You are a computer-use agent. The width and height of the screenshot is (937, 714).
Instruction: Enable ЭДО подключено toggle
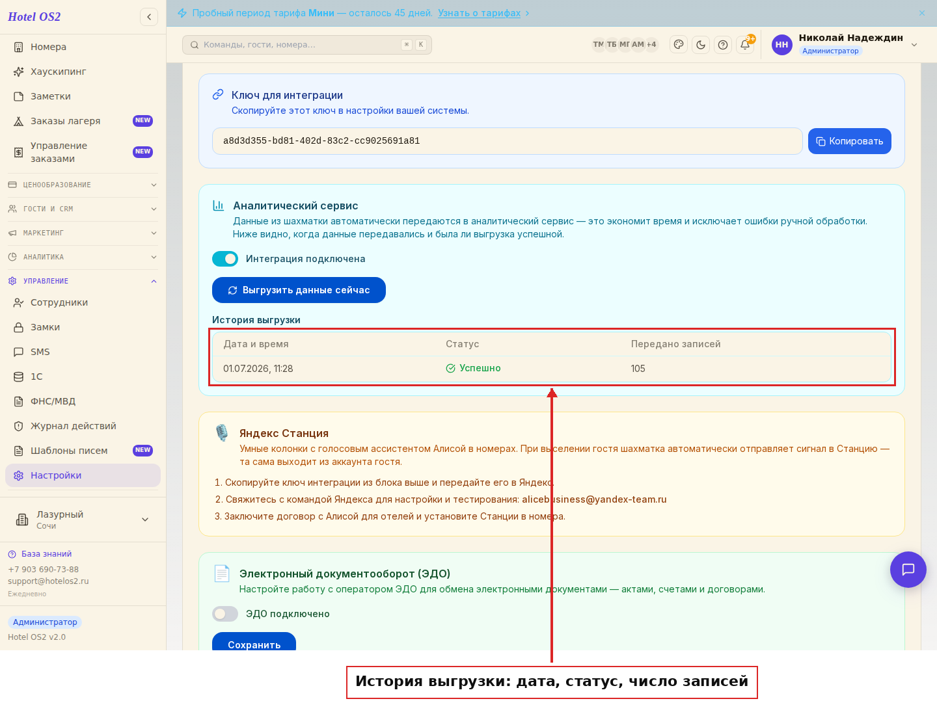(x=225, y=614)
